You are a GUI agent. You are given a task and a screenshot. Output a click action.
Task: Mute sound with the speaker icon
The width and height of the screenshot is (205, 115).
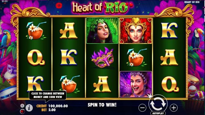coord(22,111)
